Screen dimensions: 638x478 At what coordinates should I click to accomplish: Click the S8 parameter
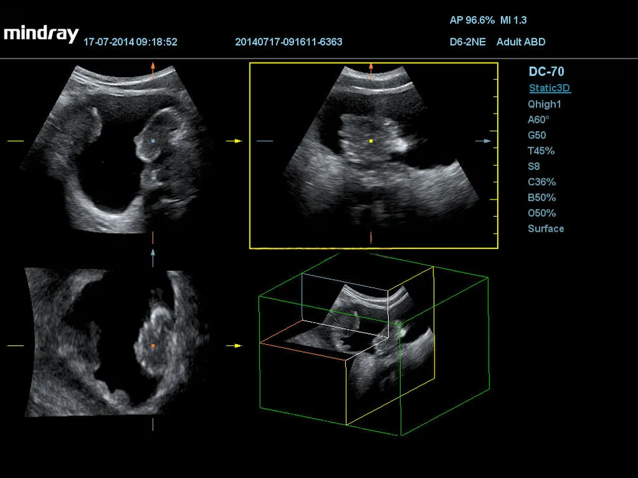pos(533,166)
